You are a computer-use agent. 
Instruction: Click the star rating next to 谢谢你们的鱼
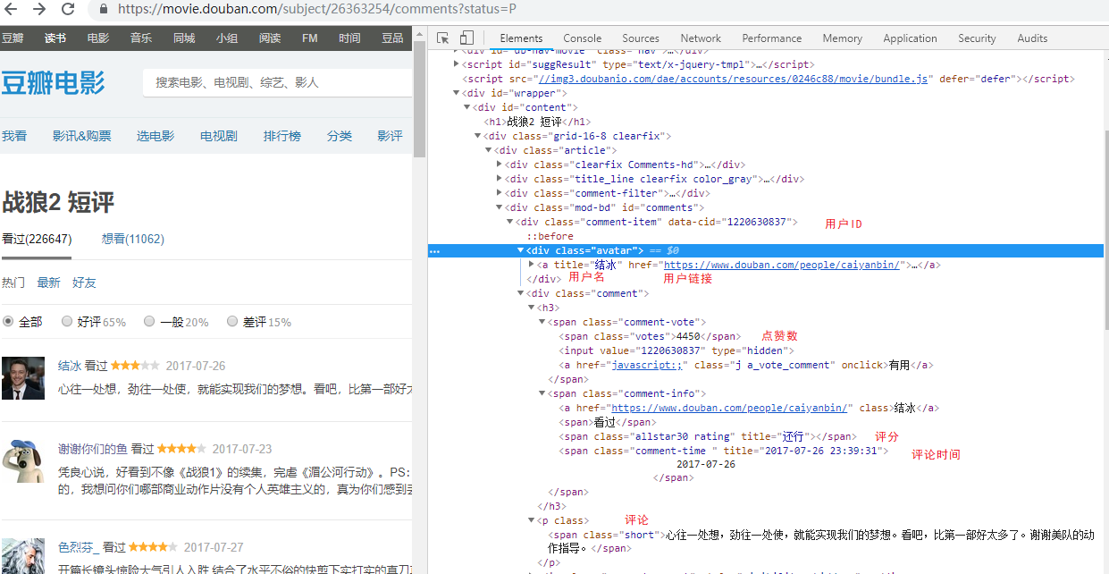click(x=183, y=449)
